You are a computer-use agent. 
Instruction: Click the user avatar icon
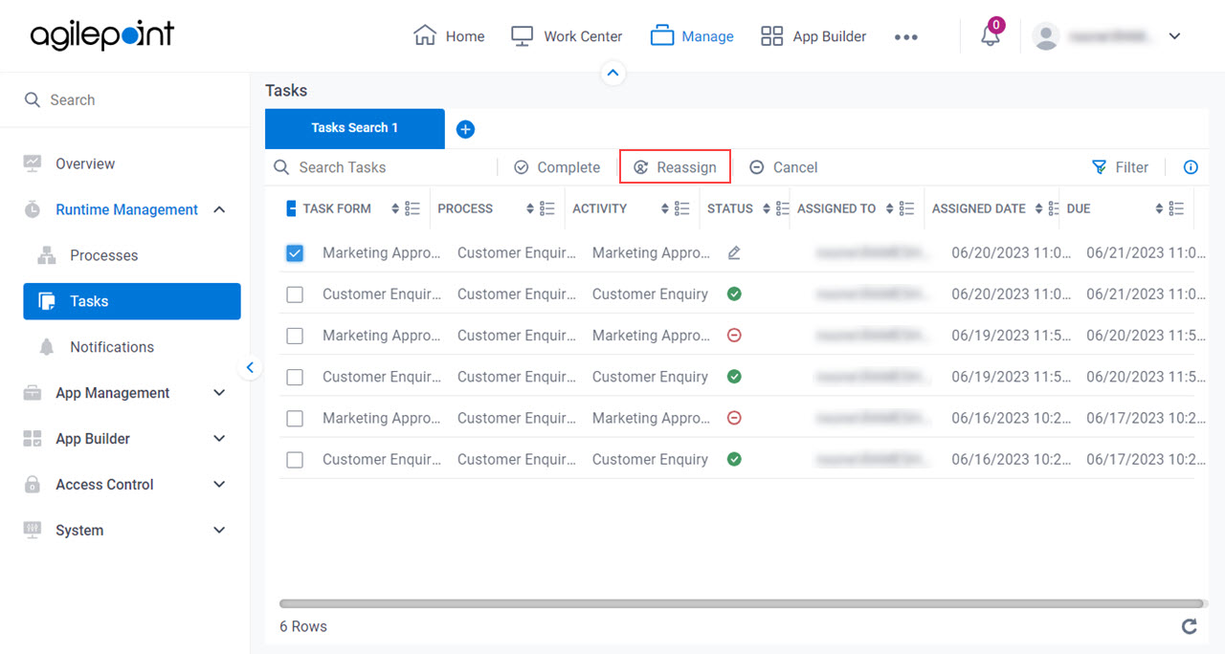coord(1046,36)
